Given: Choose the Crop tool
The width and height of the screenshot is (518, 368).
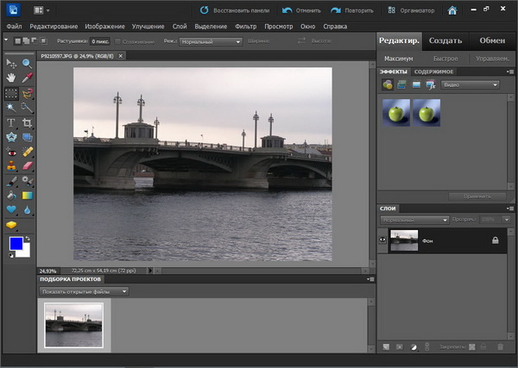Looking at the screenshot, I should click(x=28, y=122).
